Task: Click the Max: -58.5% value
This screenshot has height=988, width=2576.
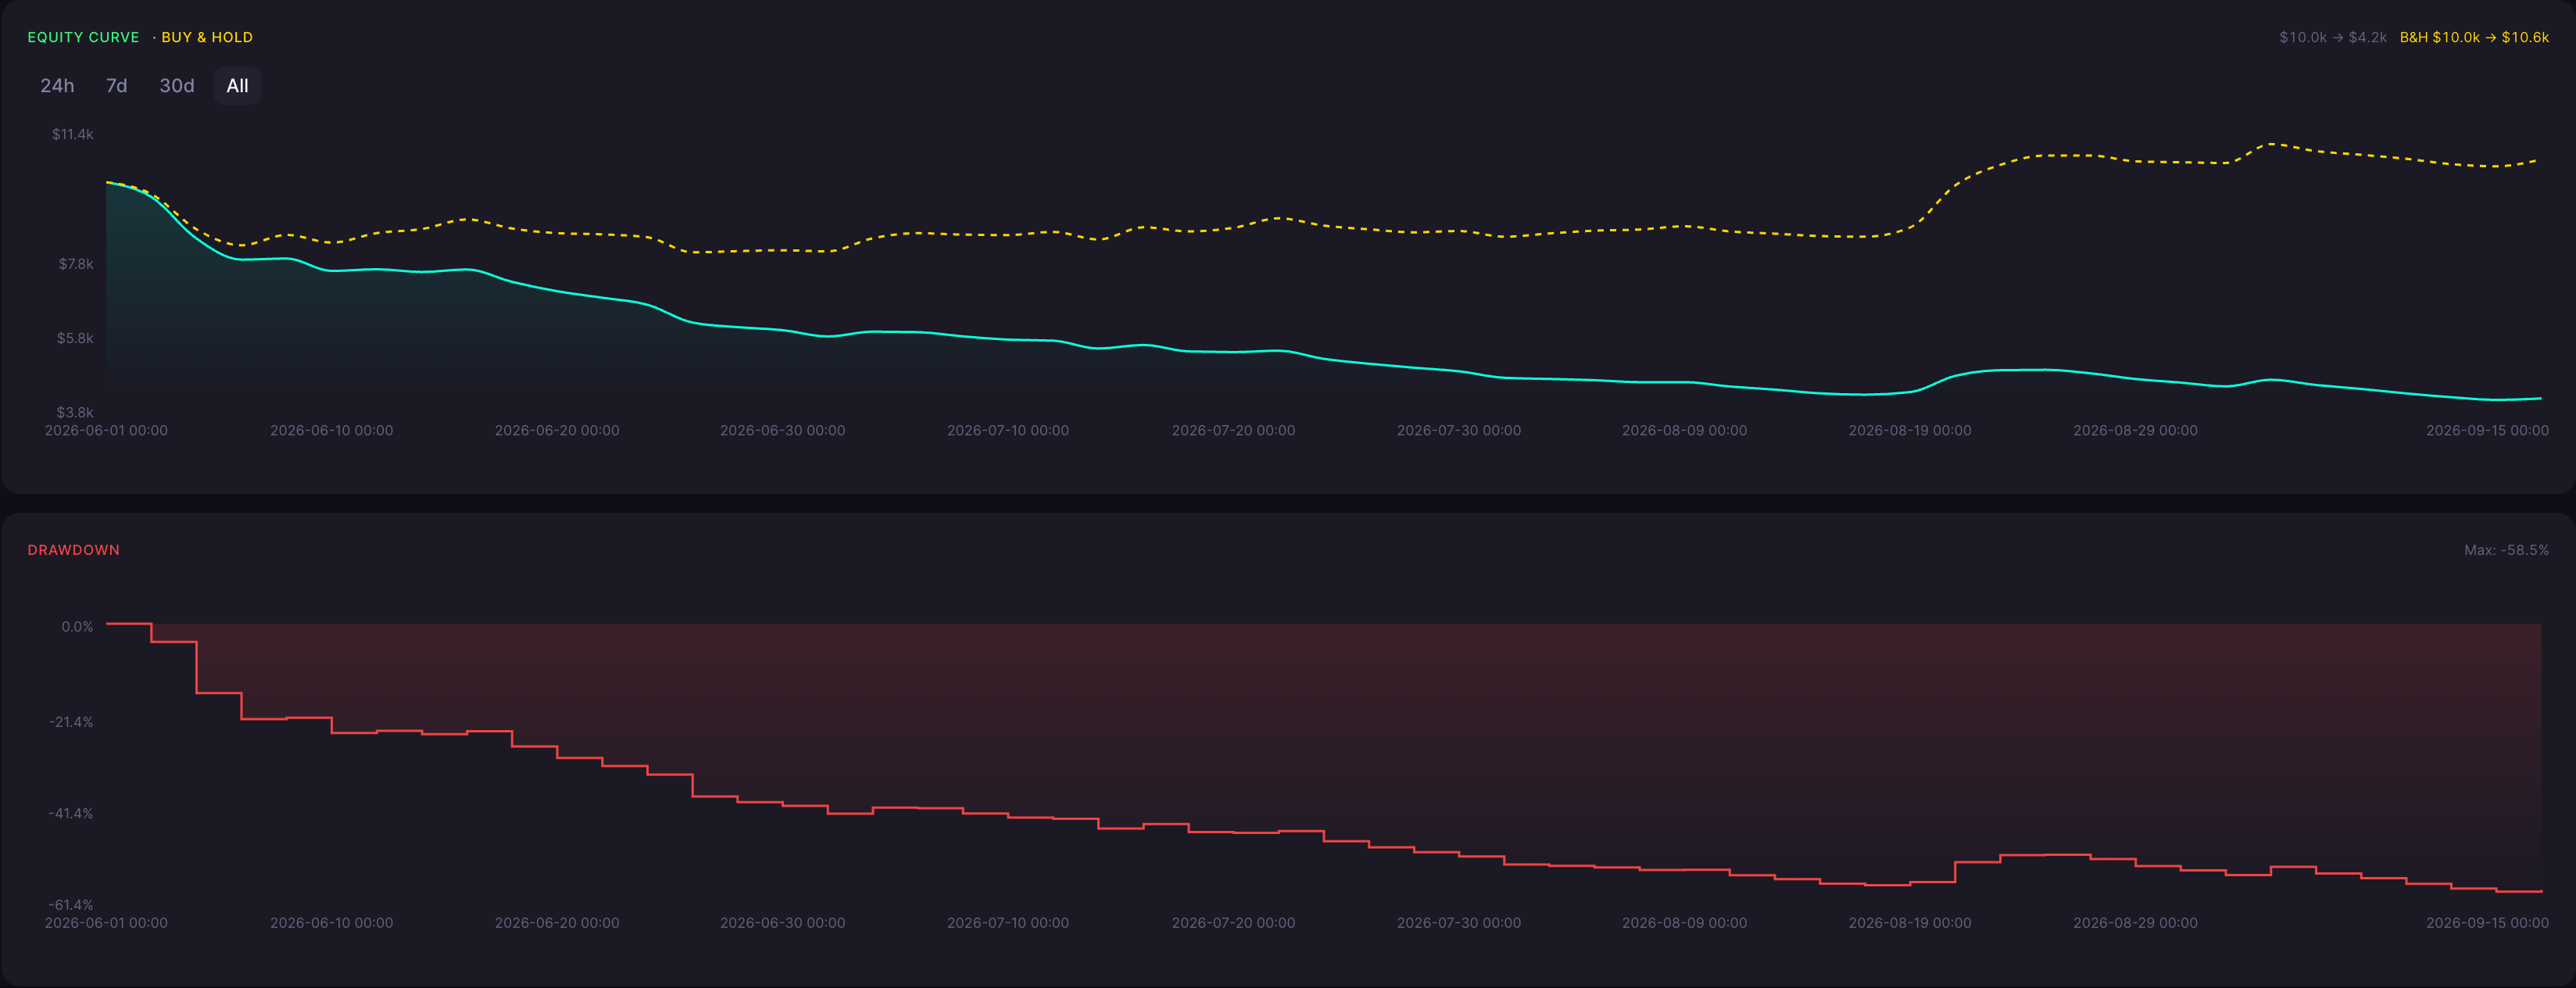Action: (2506, 550)
